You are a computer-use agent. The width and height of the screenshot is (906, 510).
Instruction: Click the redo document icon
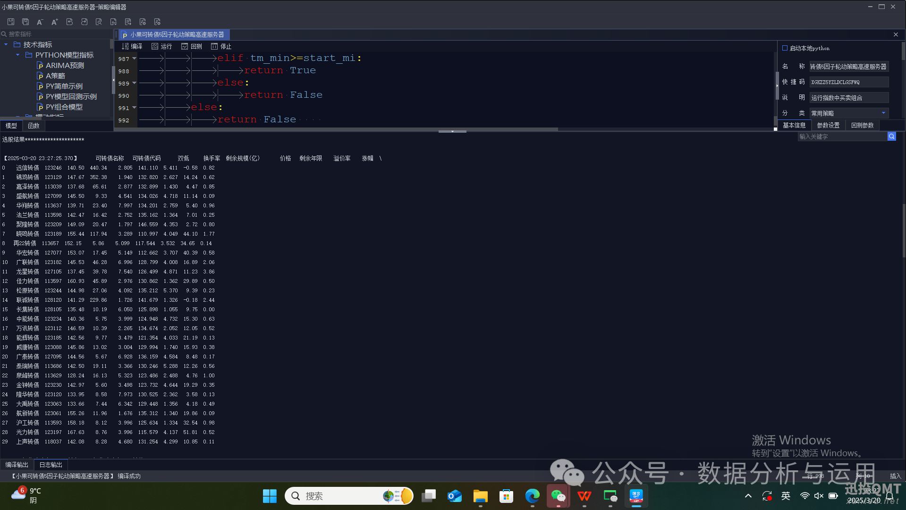[x=84, y=22]
